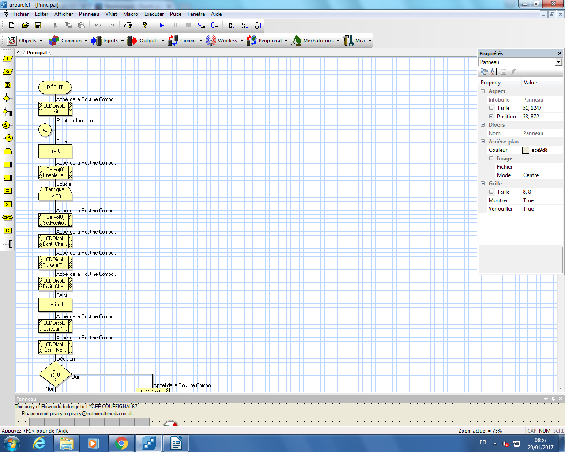
Task: Expand the Position property row
Action: coord(491,117)
